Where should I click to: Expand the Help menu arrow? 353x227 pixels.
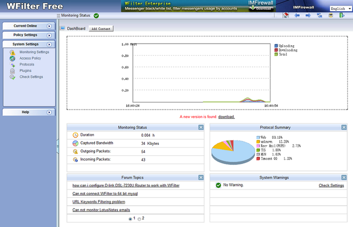coord(49,112)
